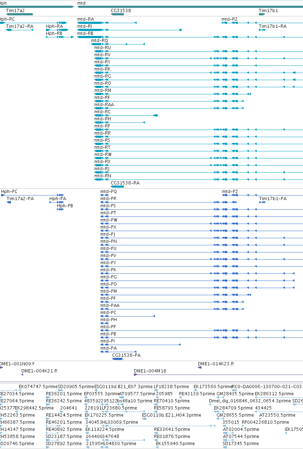Viewport: 303px width, 449px height.
Task: Select protein mtd-PA label
Action: point(109,348)
